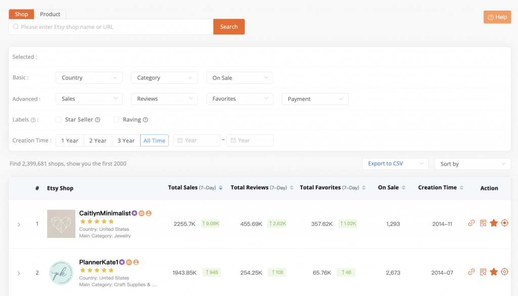518x296 pixels.
Task: Open shop analysis icon for CaitlynMinimalist
Action: tap(483, 223)
